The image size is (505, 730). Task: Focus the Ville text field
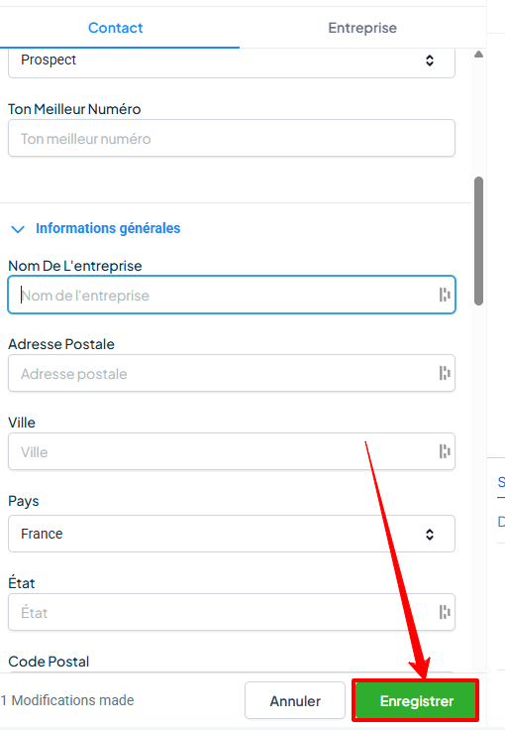(232, 451)
